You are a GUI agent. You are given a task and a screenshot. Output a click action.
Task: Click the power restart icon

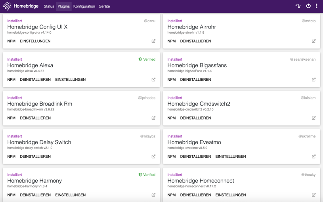click(x=308, y=6)
